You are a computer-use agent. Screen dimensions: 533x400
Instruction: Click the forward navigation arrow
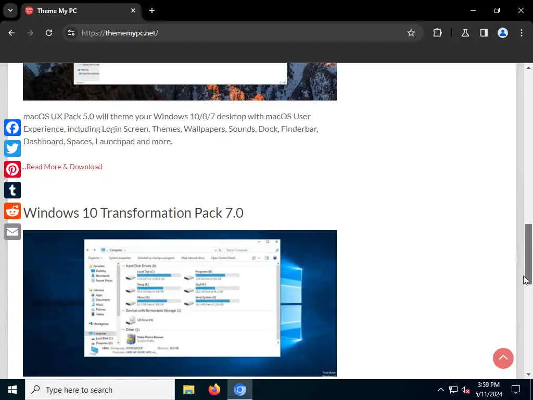pyautogui.click(x=30, y=33)
